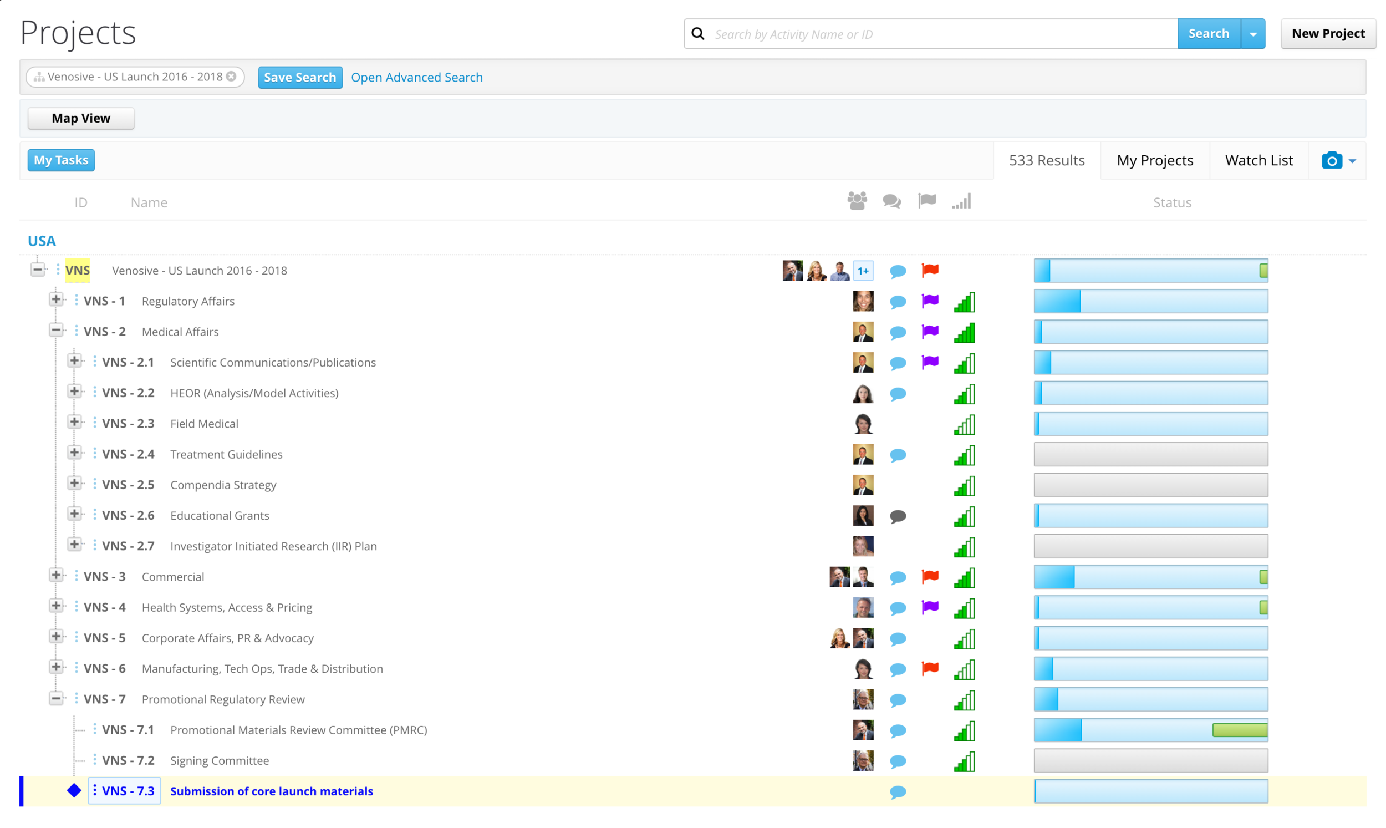Click the camera snapshot icon
Screen dimensions: 1386x828
click(x=1332, y=161)
